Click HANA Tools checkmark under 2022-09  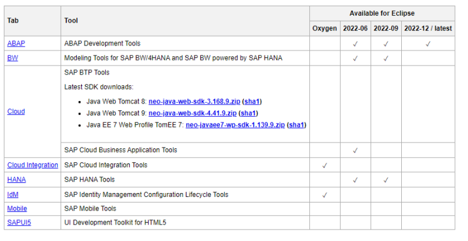click(386, 180)
